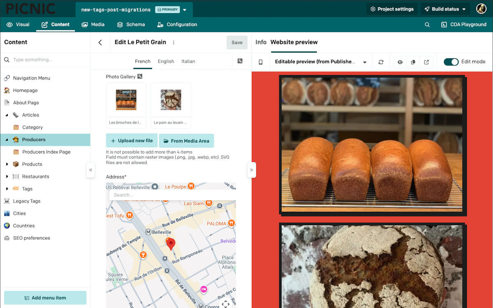Screen dimensions: 493x308
Task: Click From Media Area button
Action: 187,140
